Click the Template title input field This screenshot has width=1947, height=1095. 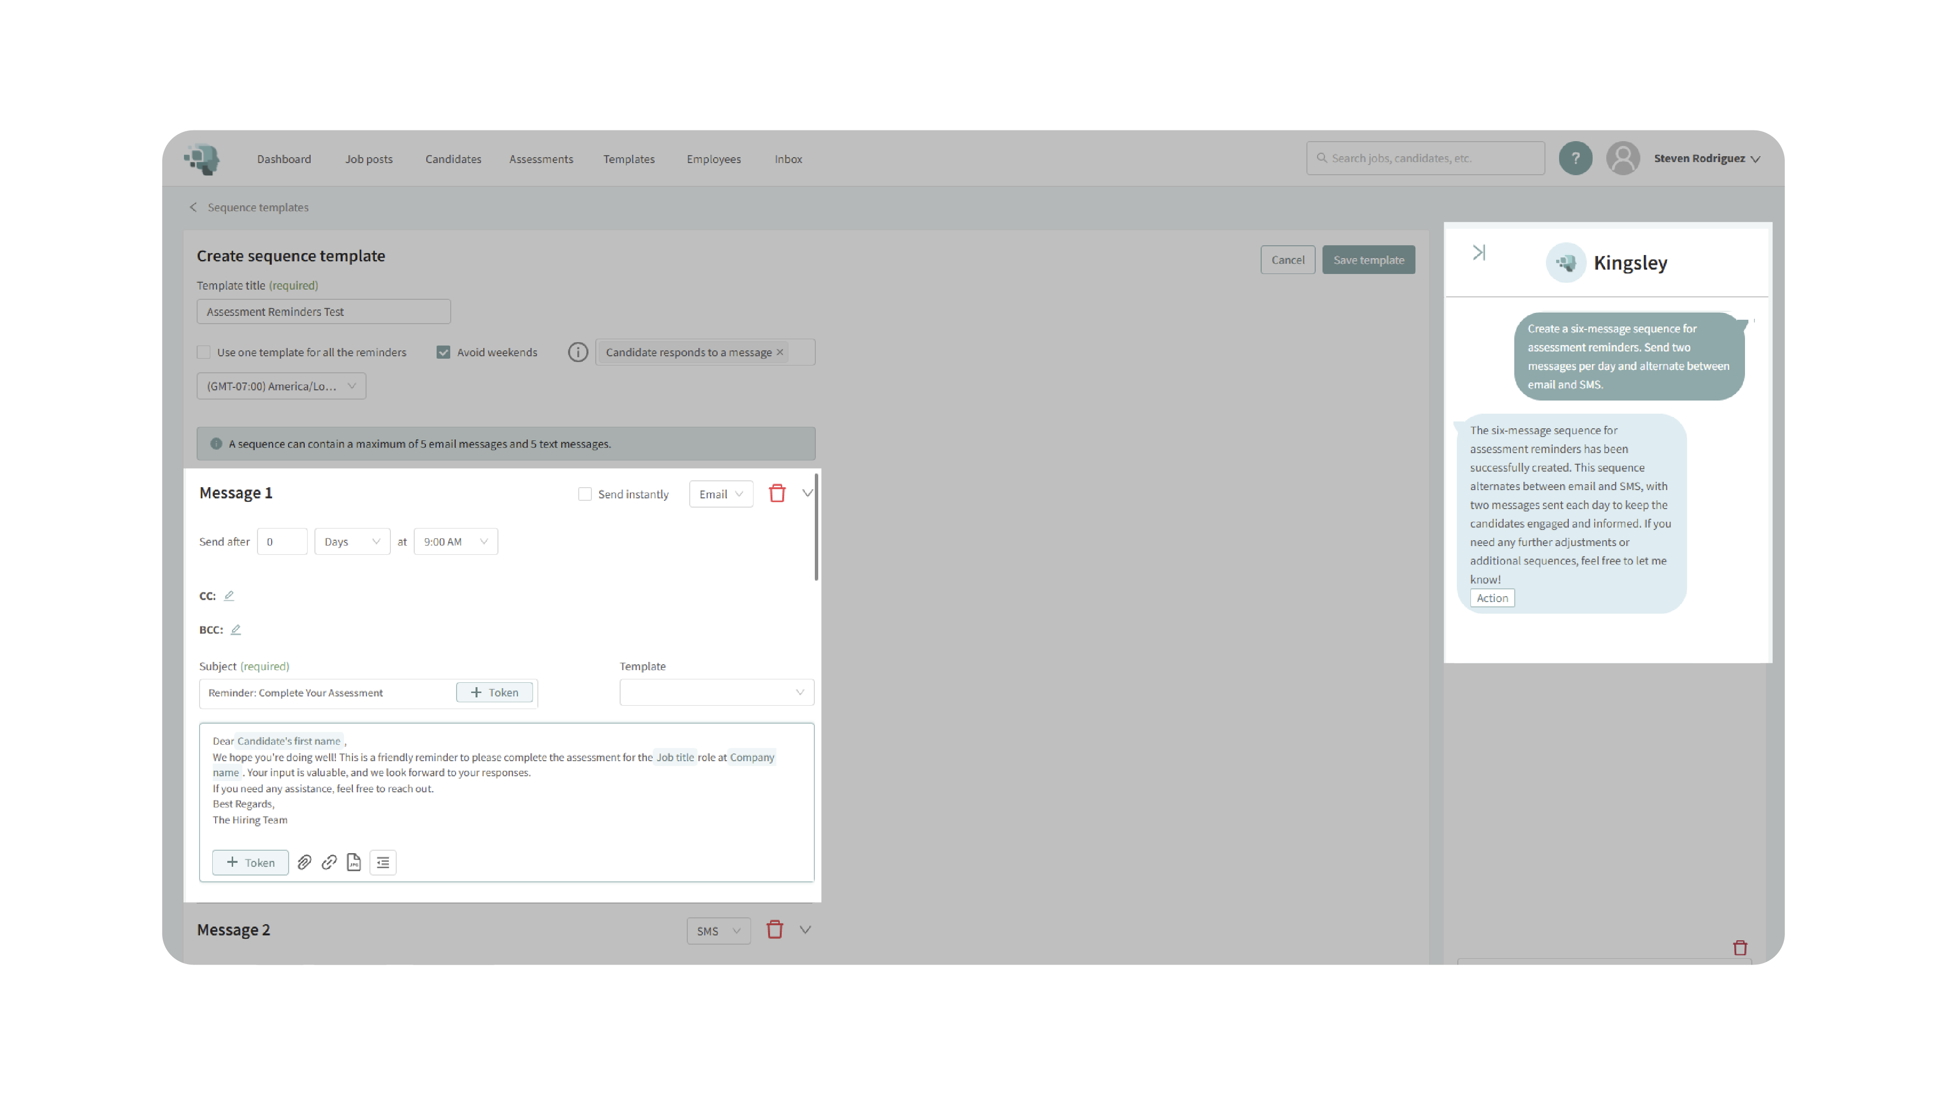324,311
